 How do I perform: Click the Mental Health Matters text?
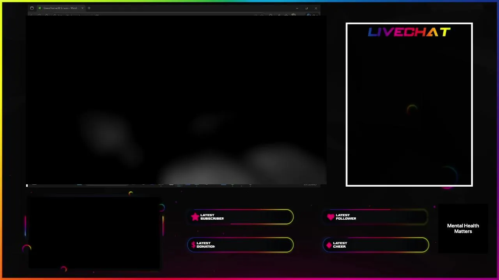pos(463,229)
